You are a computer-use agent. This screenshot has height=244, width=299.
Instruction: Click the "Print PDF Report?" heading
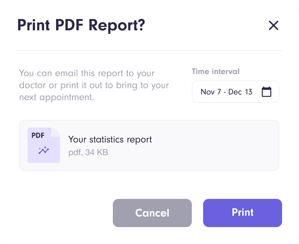tap(81, 25)
